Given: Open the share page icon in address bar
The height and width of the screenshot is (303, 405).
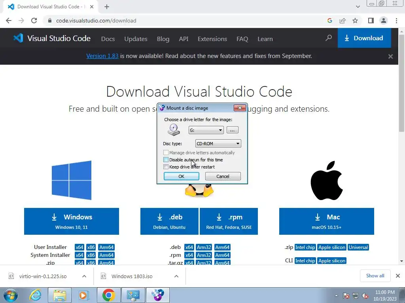Looking at the screenshot, I should tap(343, 21).
